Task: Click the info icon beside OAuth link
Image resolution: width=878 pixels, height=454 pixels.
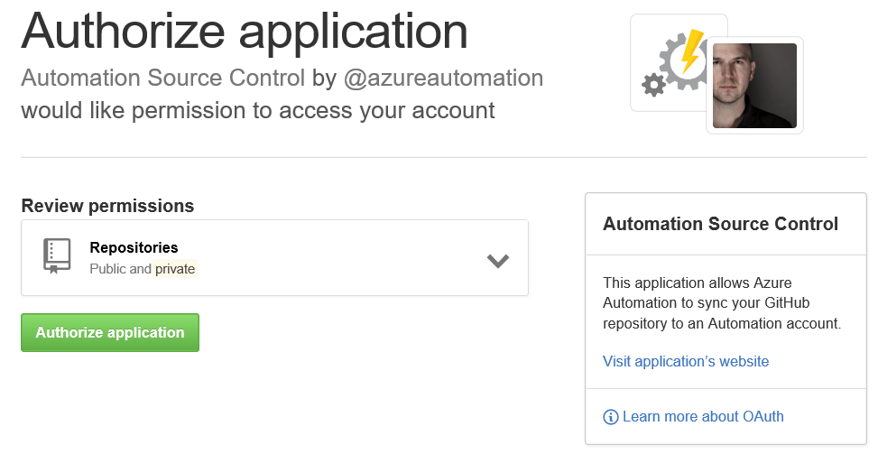Action: [611, 417]
